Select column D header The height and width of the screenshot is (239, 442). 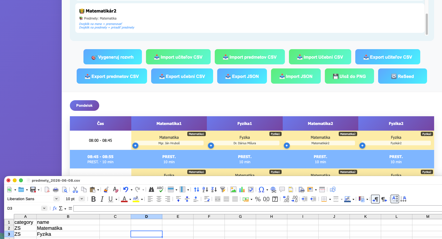point(147,216)
